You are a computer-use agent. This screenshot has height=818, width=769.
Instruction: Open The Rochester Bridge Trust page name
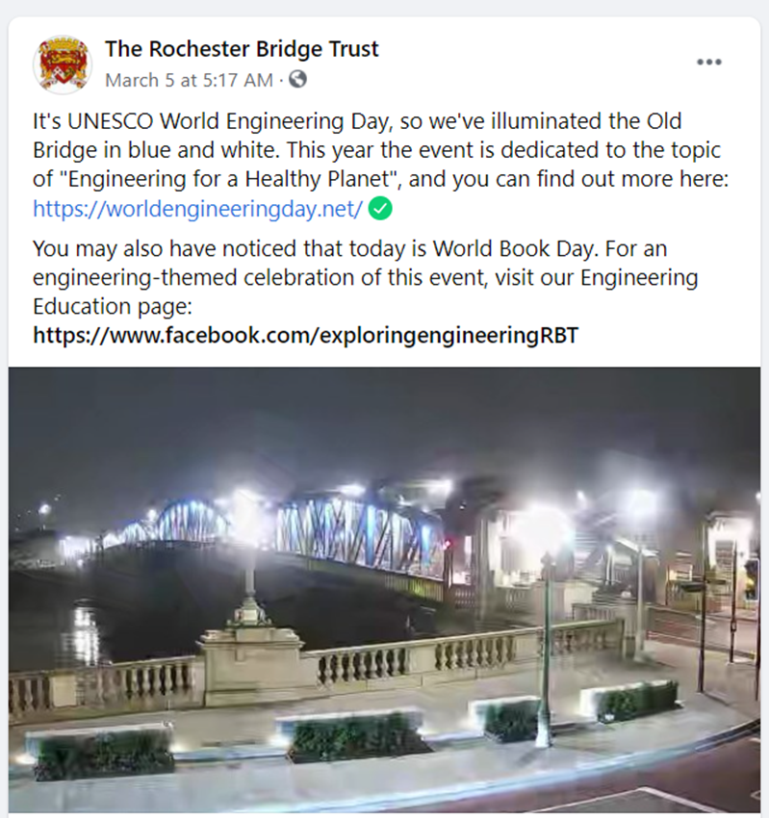[x=242, y=49]
